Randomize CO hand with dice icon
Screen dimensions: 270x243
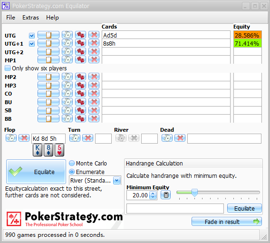click(x=80, y=93)
